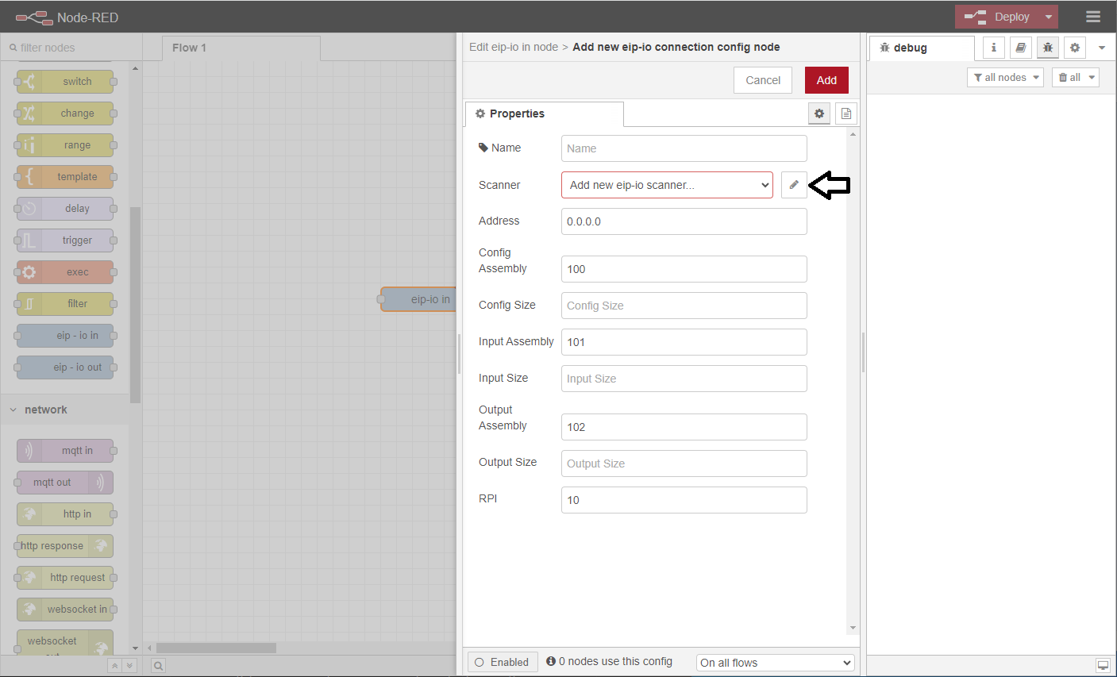Click the Output Size field

coord(684,464)
